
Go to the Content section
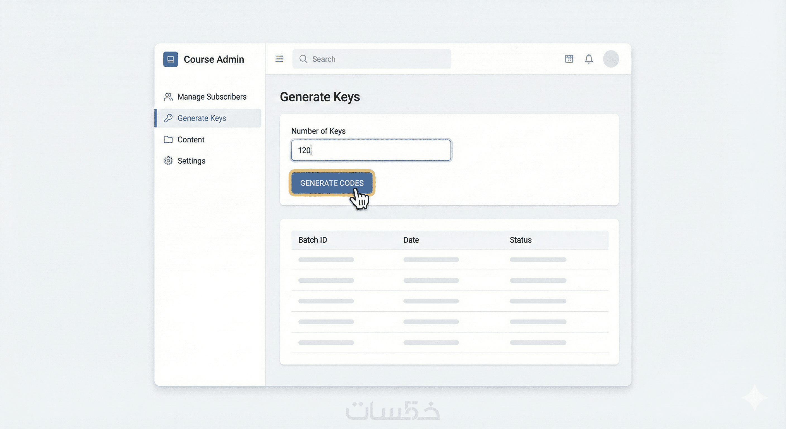click(x=191, y=140)
